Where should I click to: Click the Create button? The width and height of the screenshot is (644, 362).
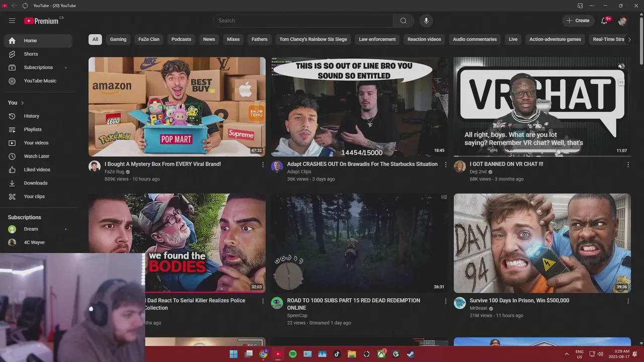click(578, 21)
